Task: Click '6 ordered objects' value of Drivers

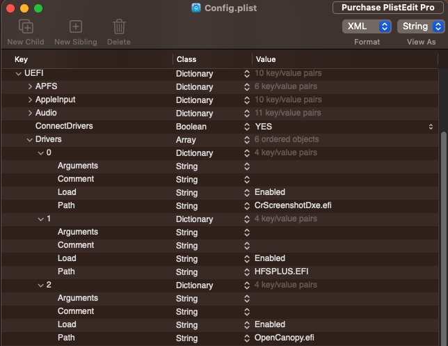Action: 287,139
